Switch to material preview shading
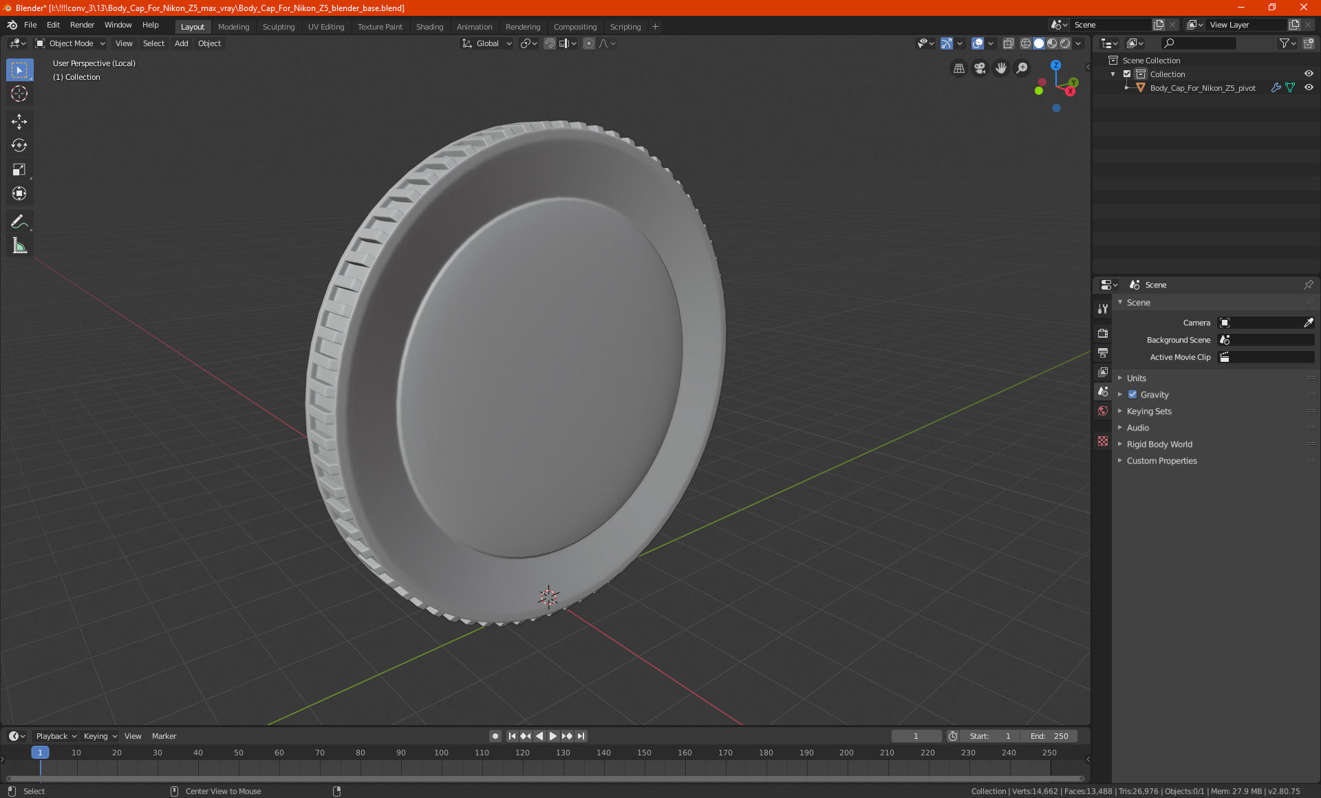This screenshot has width=1321, height=798. coord(1052,43)
